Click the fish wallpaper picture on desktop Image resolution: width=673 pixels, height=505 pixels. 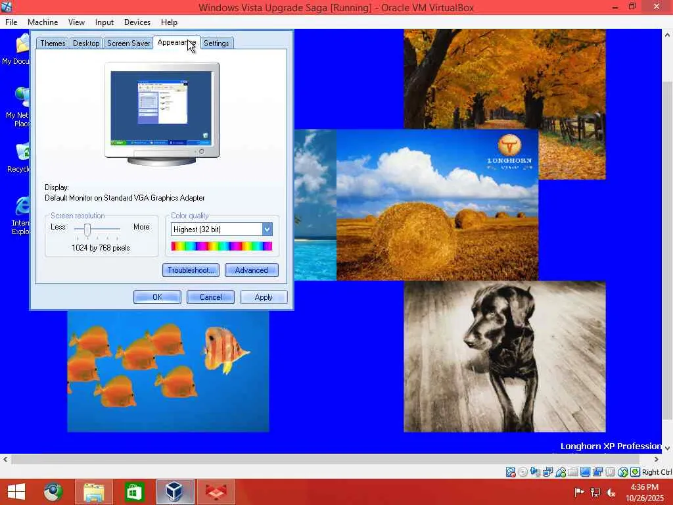click(x=168, y=371)
